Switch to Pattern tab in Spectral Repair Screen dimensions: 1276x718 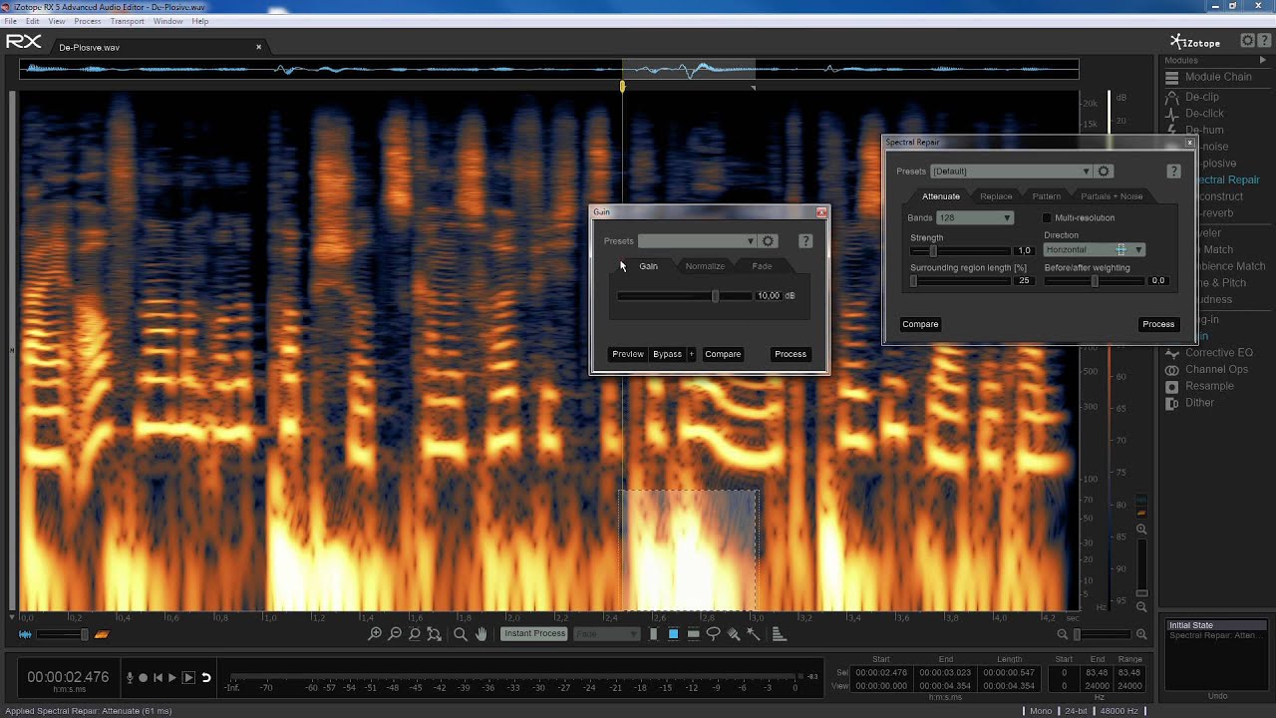tap(1047, 196)
